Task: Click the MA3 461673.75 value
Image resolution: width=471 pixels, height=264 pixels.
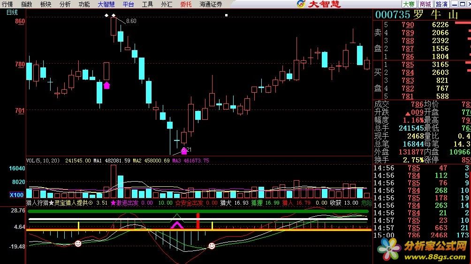Action: coord(190,161)
